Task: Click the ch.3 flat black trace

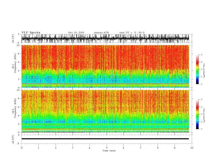Action: click(105, 139)
